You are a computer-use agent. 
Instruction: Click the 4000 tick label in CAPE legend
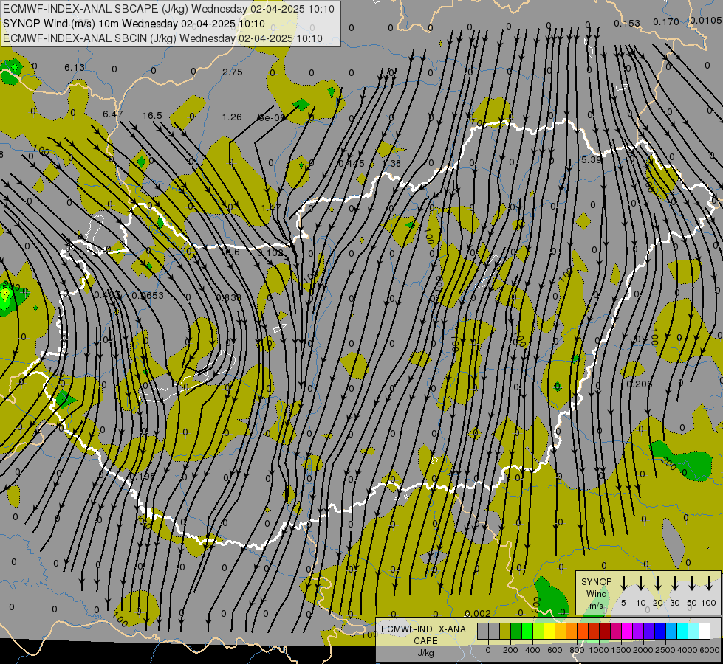pos(687,650)
